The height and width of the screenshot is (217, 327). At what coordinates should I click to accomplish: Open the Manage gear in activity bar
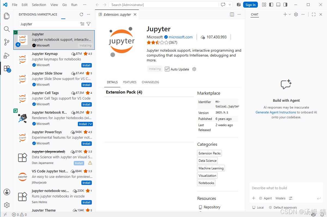click(x=7, y=205)
